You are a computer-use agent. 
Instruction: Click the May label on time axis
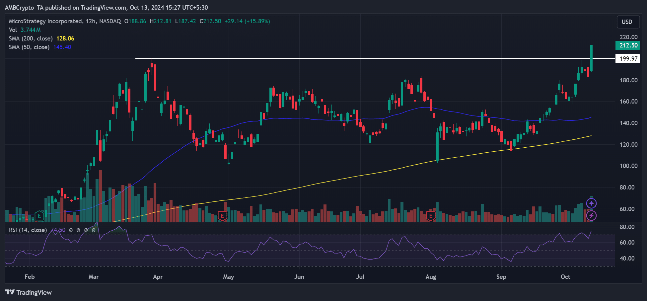pos(229,277)
